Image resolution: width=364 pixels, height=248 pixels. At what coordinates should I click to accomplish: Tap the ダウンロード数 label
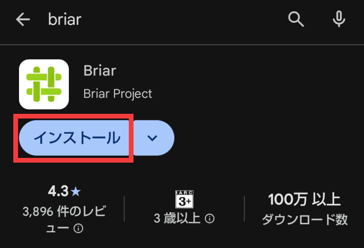point(305,220)
